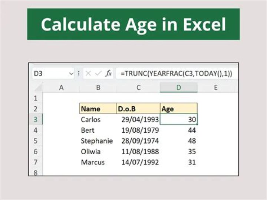Click the Enter checkmark icon in formula bar
This screenshot has height=200, width=267.
98,73
